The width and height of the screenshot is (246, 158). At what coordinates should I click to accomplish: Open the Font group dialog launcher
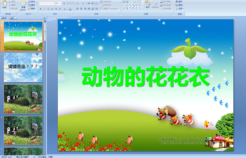click(x=73, y=14)
